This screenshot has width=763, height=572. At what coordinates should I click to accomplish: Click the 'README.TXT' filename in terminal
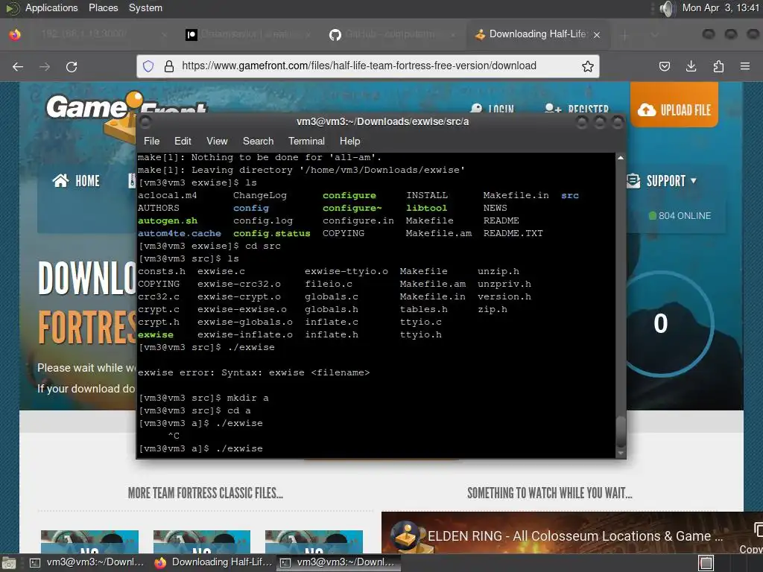tap(513, 233)
